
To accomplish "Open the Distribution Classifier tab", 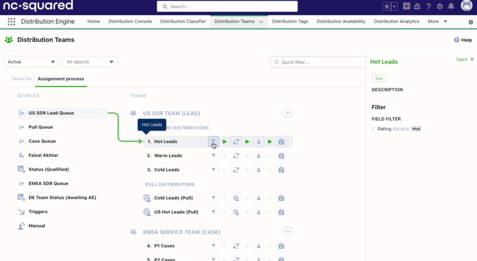I will 183,21.
